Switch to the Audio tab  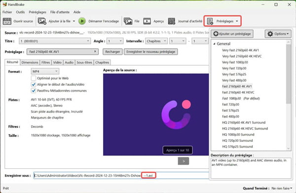coord(69,63)
